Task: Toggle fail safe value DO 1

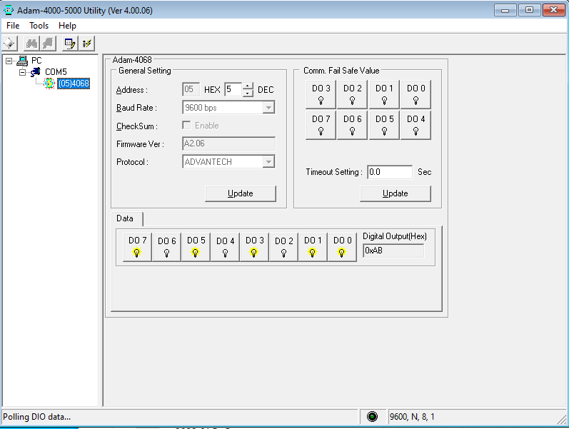Action: click(384, 94)
